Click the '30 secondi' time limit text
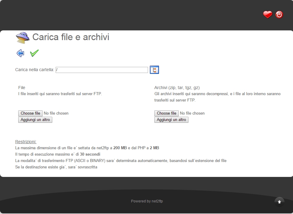 (90, 154)
